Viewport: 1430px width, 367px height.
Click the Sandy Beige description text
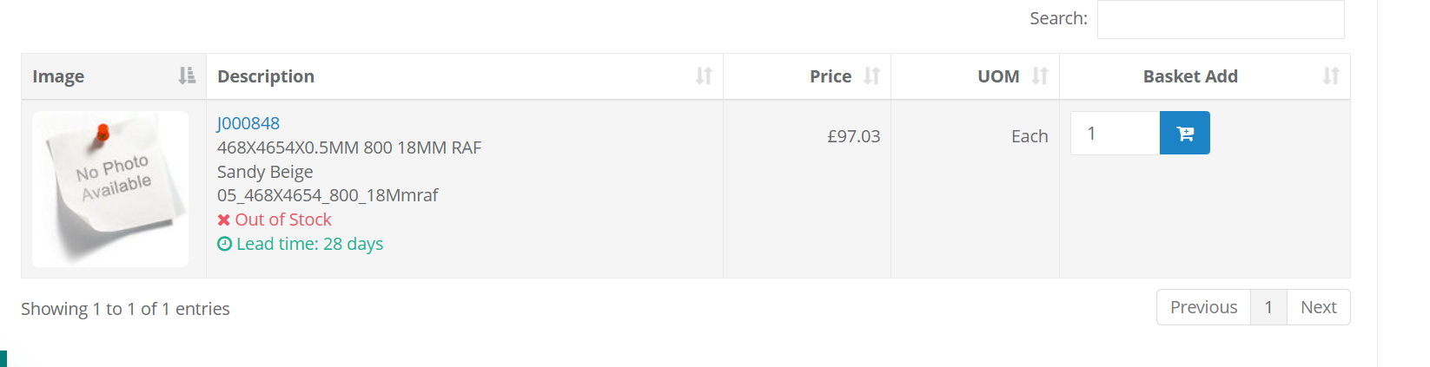(265, 172)
